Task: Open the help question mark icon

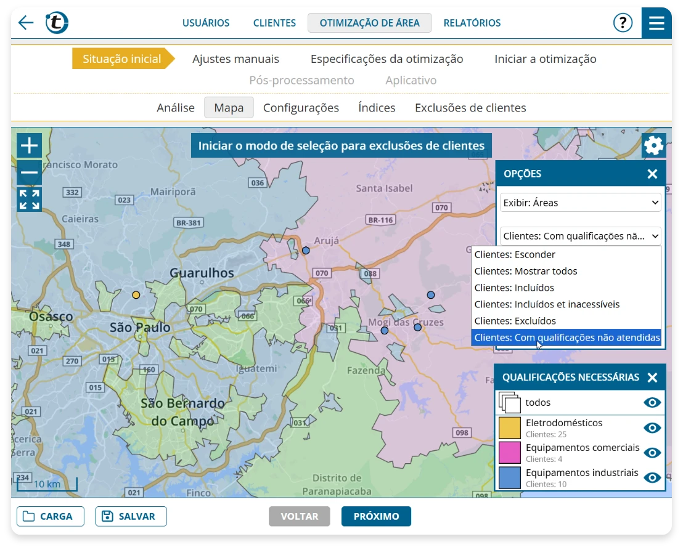Action: 623,23
